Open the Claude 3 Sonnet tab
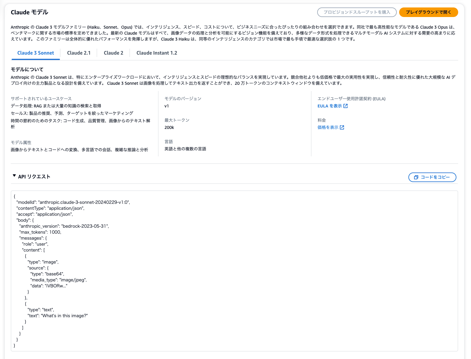Screen dimensions: 471x359 pyautogui.click(x=36, y=53)
